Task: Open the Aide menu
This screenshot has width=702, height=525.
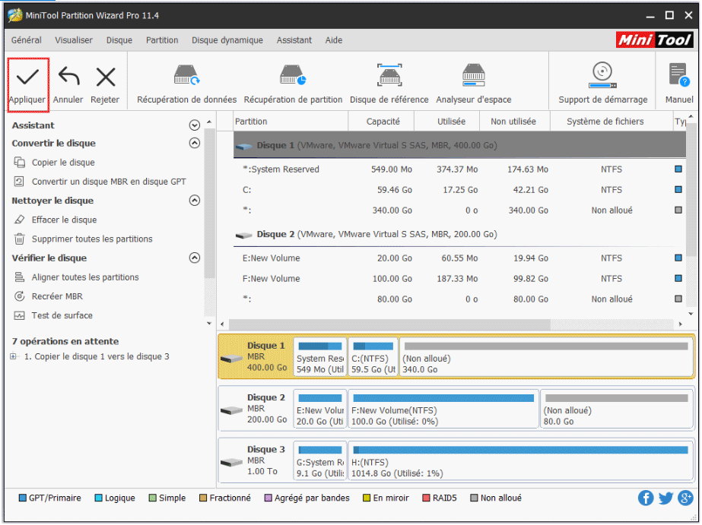Action: click(x=334, y=40)
